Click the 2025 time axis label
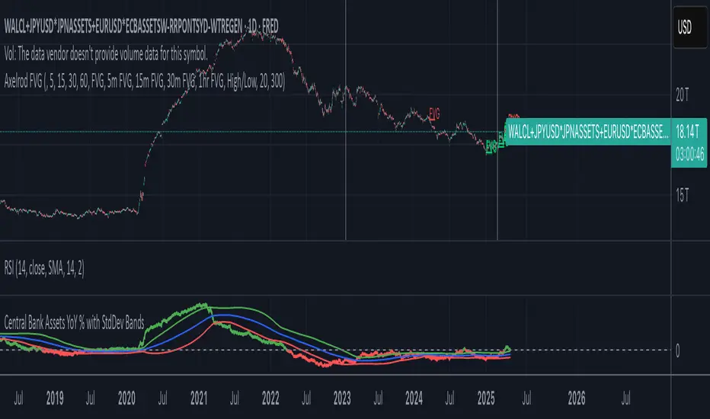Screen dimensions: 710x419 tap(486, 398)
